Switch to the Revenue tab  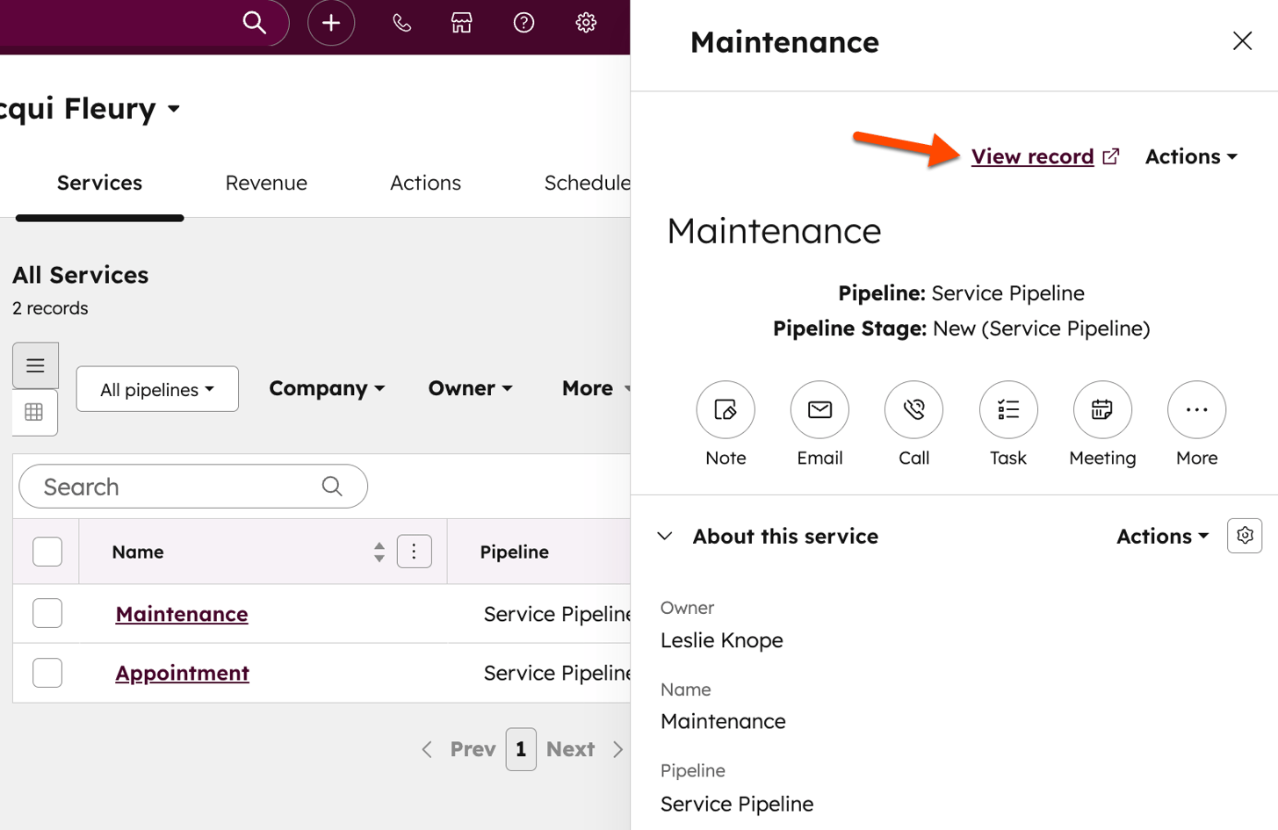click(265, 183)
